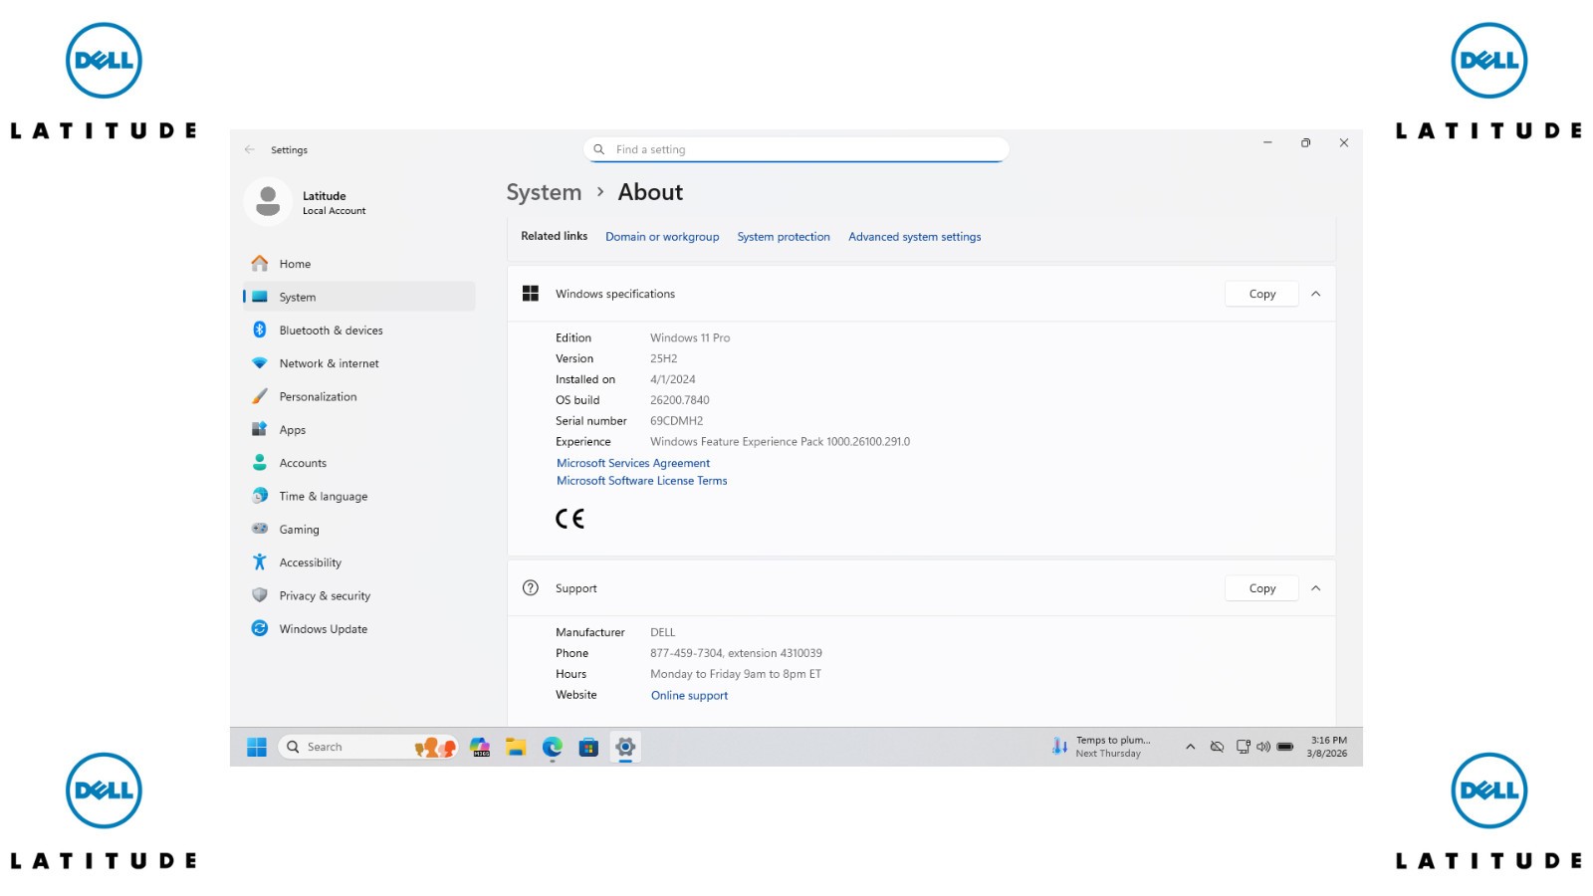Viewport: 1593px width, 896px height.
Task: Click the Latitude local account avatar
Action: tap(268, 202)
